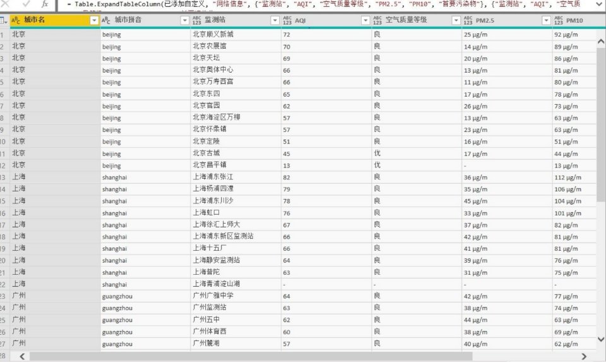Open the 监测站 column filter dropdown
The height and width of the screenshot is (362, 606).
[x=275, y=20]
